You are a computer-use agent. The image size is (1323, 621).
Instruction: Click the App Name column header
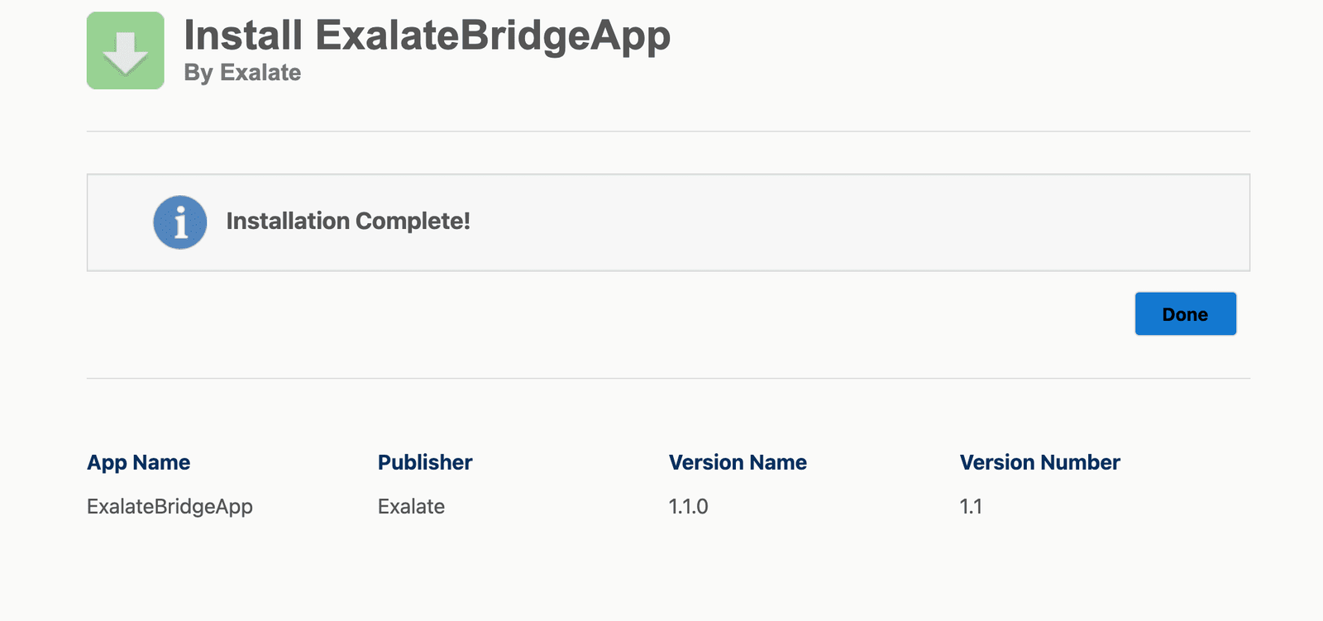(x=139, y=462)
